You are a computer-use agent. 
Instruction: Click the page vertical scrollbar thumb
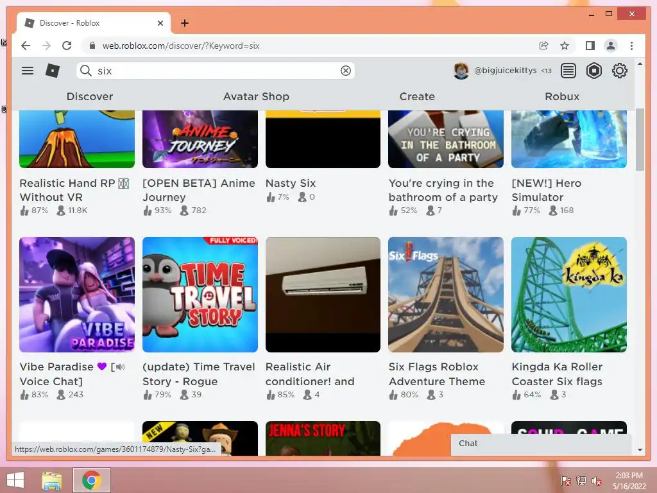coord(640,139)
